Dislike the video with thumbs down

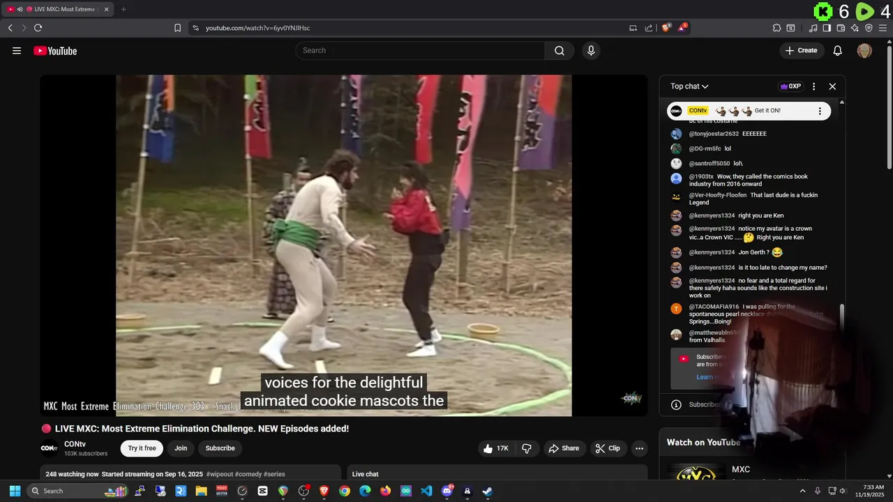tap(527, 448)
